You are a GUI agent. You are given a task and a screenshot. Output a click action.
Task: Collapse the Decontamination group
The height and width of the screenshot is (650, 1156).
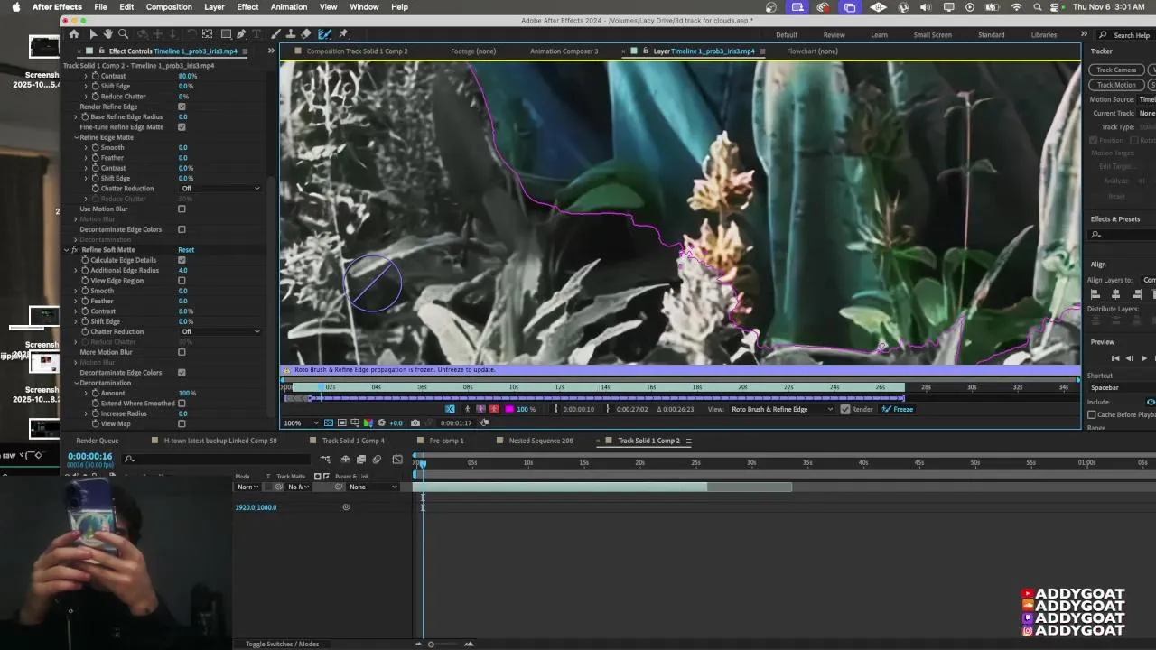(x=77, y=383)
